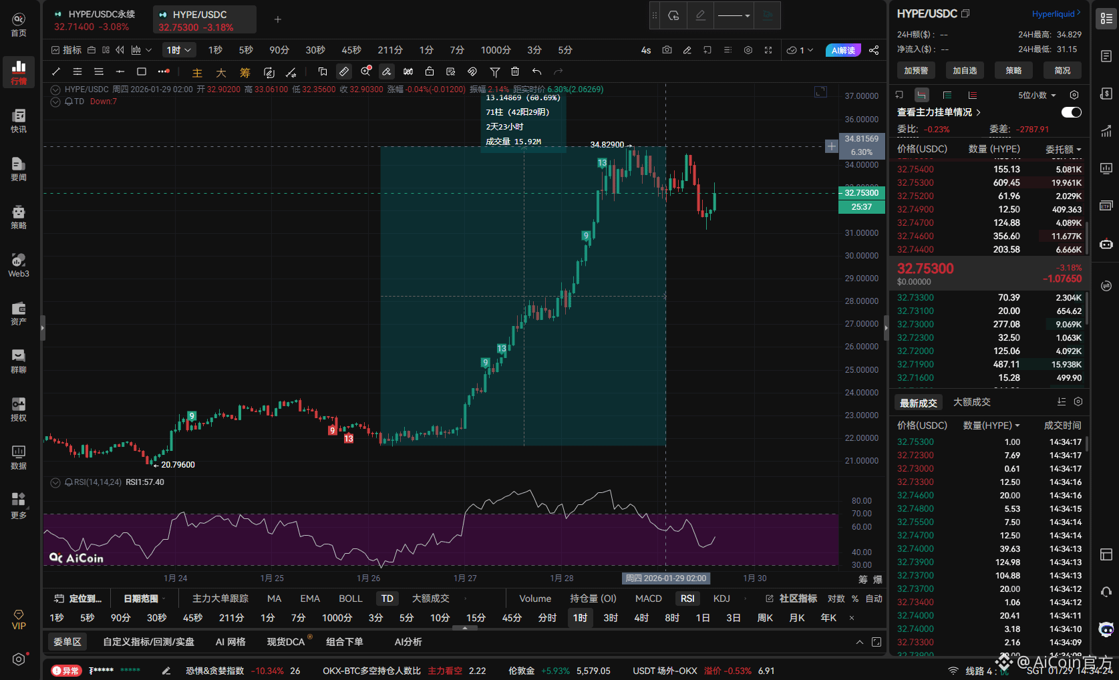Click the screenshot camera icon
The image size is (1119, 680).
coord(667,50)
